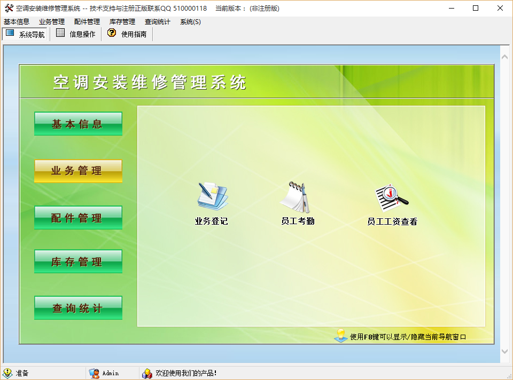Screen dimensions: 513x380
Task: Open the 员工工资查看 magnifier icon
Action: point(392,198)
